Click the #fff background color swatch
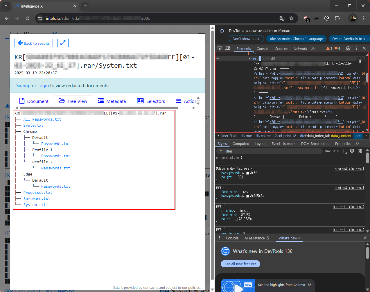370x292 pixels. pos(248,173)
